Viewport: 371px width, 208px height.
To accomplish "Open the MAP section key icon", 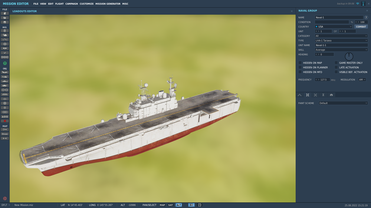I will pos(5,130).
